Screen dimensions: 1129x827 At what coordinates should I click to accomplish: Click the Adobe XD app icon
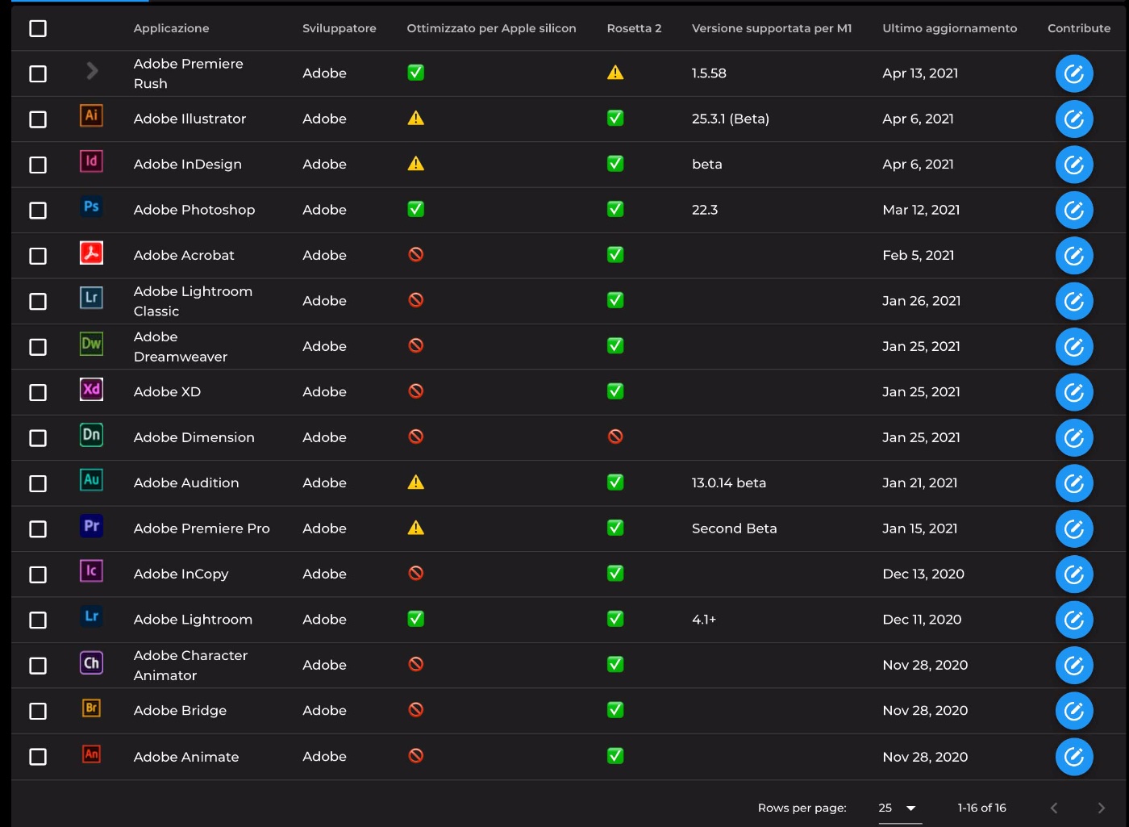[x=91, y=389]
